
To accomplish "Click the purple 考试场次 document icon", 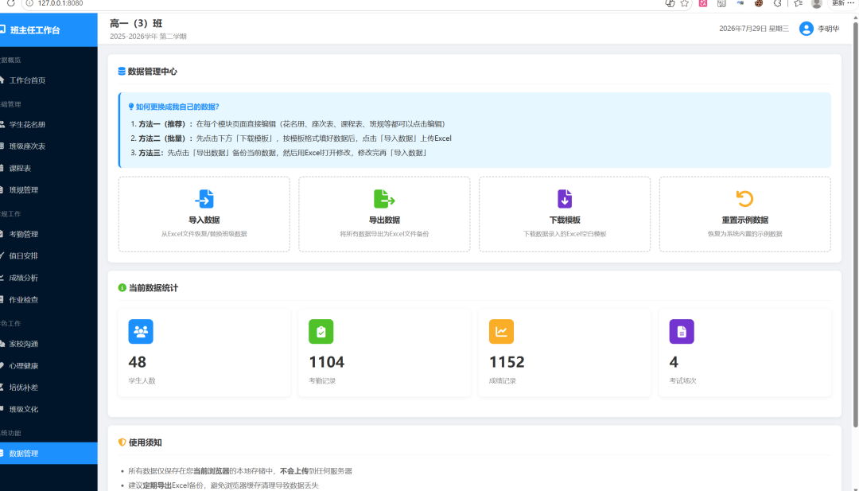I will click(682, 332).
